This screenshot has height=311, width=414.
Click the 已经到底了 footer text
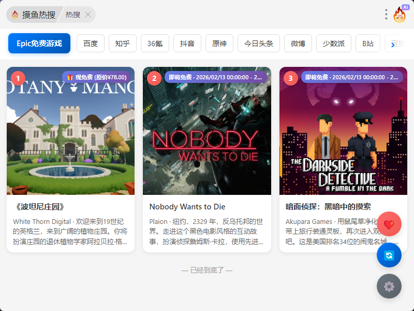207,270
